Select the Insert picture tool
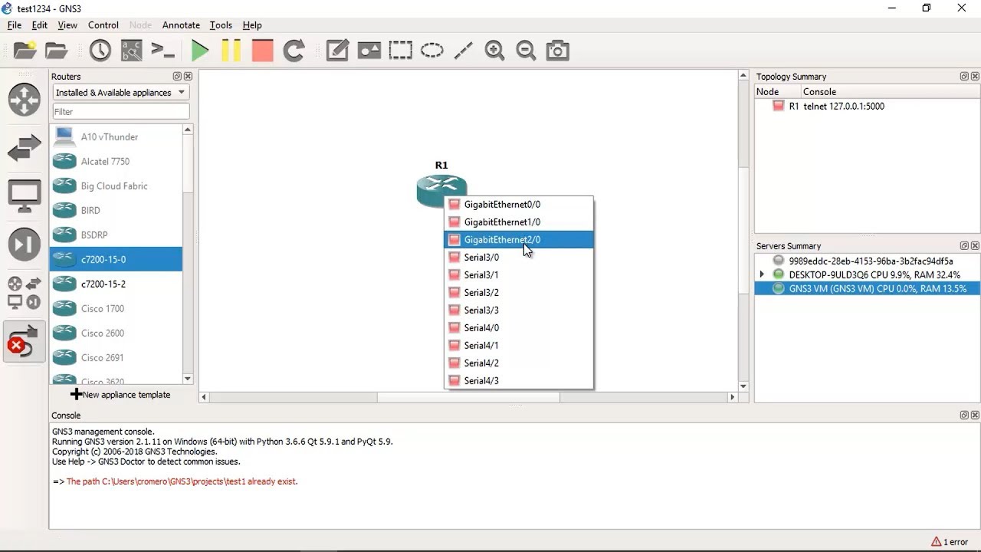The width and height of the screenshot is (981, 552). [369, 51]
